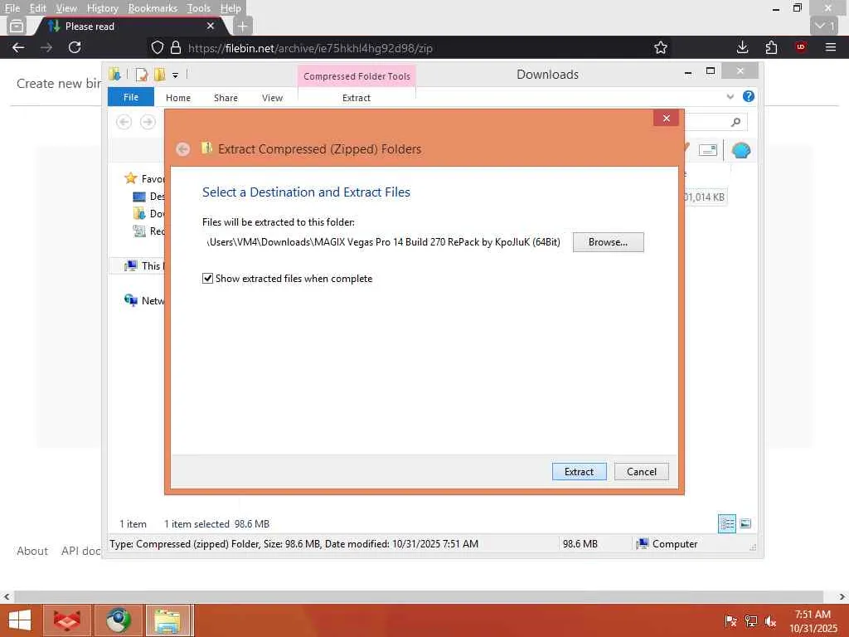The width and height of the screenshot is (849, 637).
Task: Switch to details view icon
Action: [726, 523]
